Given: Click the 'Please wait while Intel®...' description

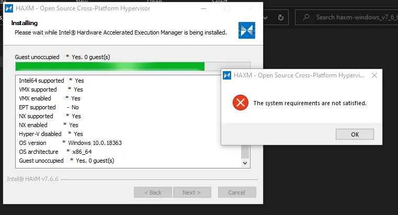Looking at the screenshot, I should pyautogui.click(x=121, y=32).
